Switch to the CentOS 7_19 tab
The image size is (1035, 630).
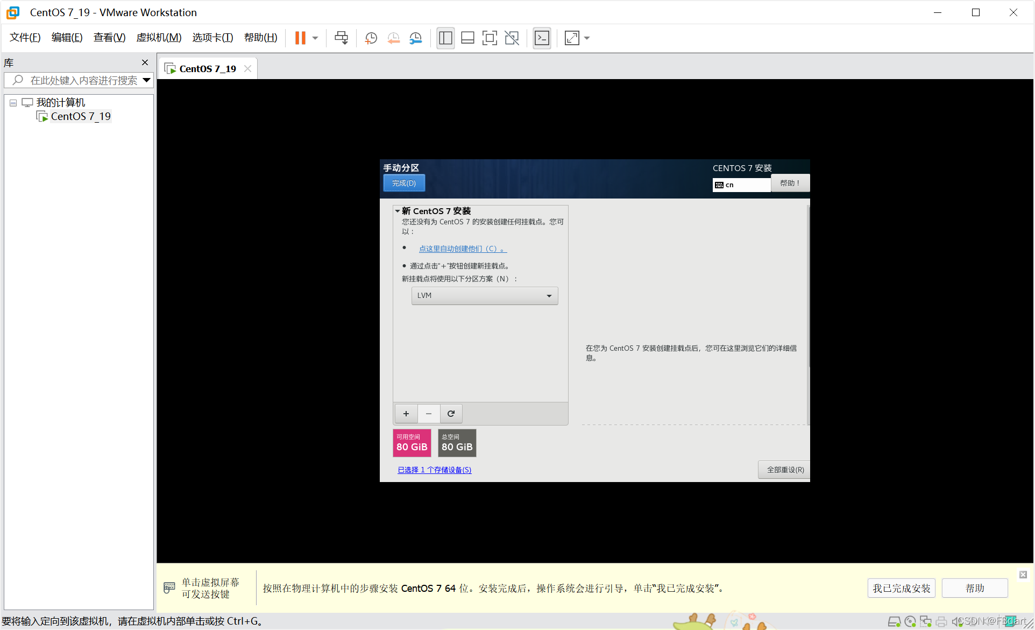pos(207,68)
